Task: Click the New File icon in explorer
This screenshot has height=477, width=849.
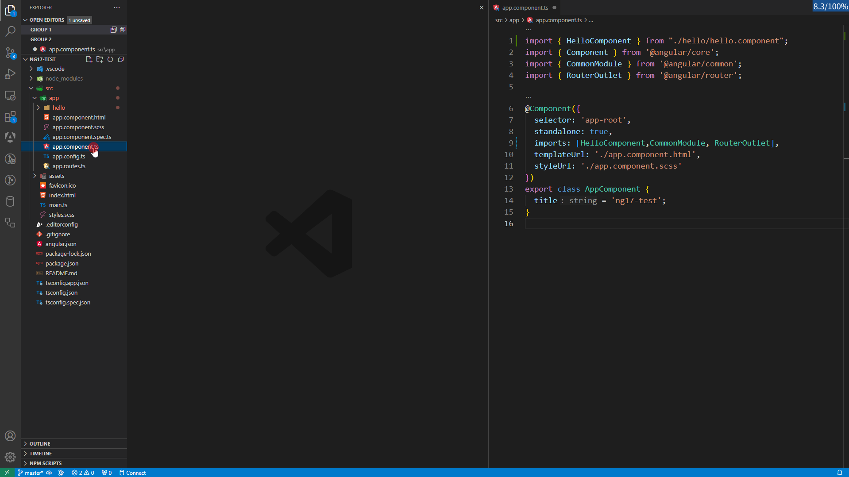Action: tap(89, 59)
